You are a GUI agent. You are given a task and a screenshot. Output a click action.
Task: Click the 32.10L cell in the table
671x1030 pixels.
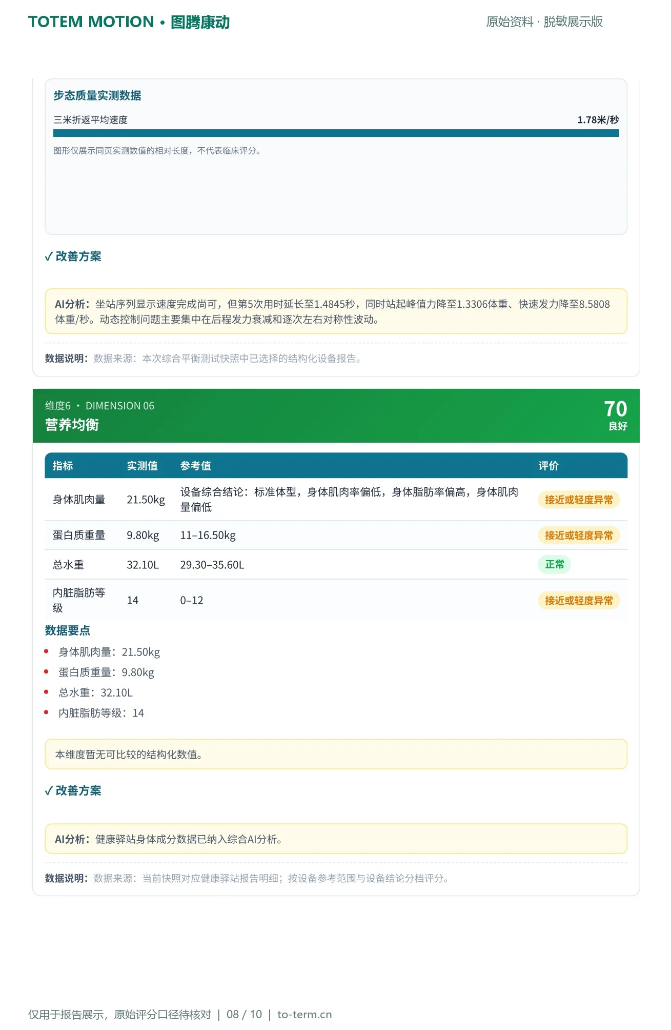coord(143,565)
